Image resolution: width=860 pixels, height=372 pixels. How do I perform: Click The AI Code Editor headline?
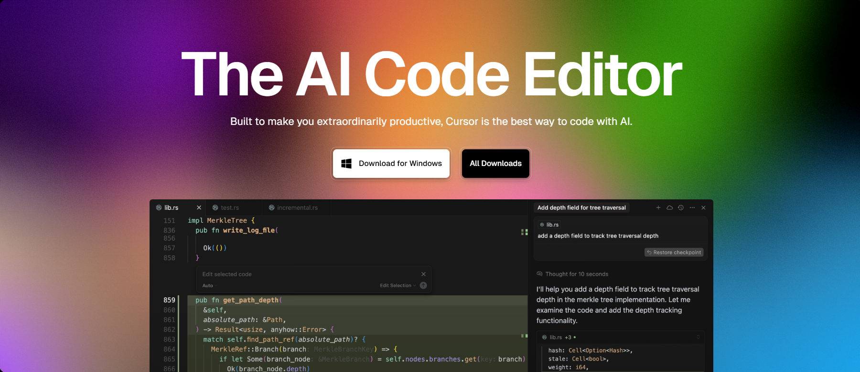(431, 74)
